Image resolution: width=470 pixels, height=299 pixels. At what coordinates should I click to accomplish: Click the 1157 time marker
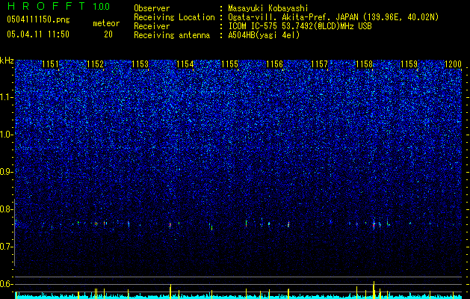[320, 64]
